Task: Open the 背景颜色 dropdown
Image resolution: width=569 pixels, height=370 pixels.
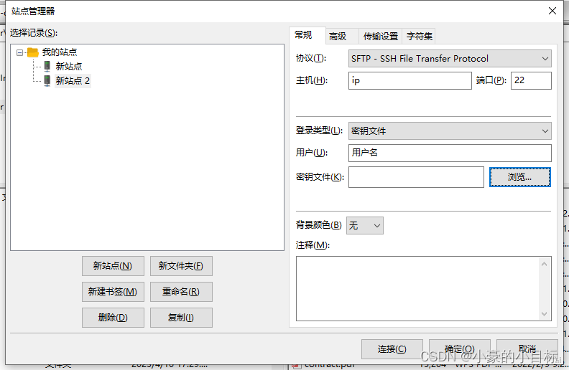Action: pyautogui.click(x=365, y=226)
